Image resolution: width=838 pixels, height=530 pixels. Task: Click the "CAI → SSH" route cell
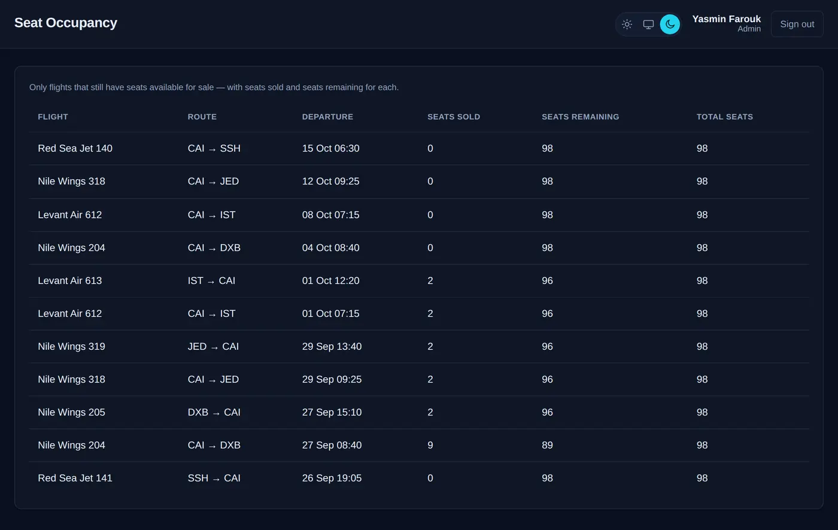pyautogui.click(x=214, y=149)
